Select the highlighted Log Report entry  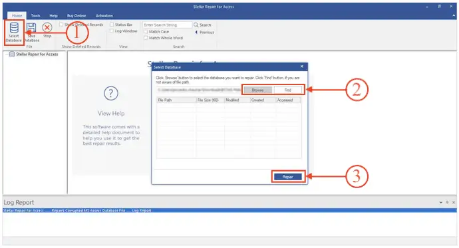tap(230, 210)
